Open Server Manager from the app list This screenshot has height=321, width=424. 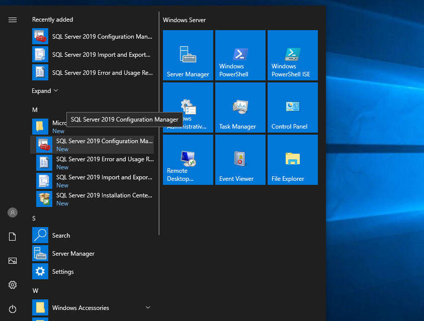click(x=93, y=254)
